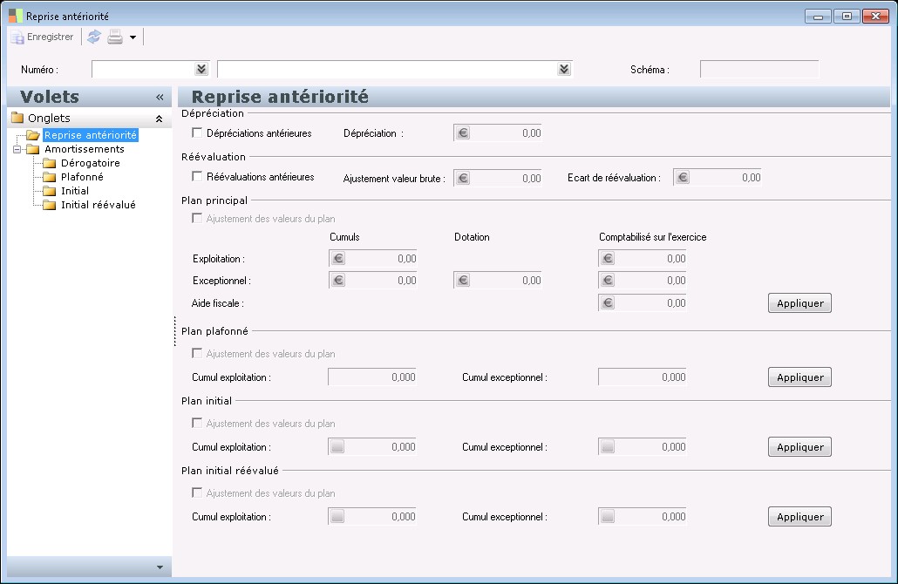Click euro icon in Exploitation Comptabilisé field

(609, 259)
